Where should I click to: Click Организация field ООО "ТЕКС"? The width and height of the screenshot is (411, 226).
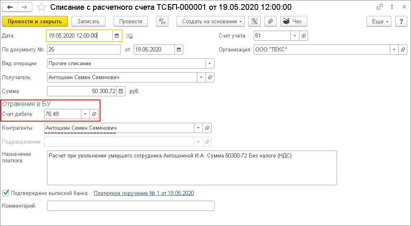pos(322,49)
